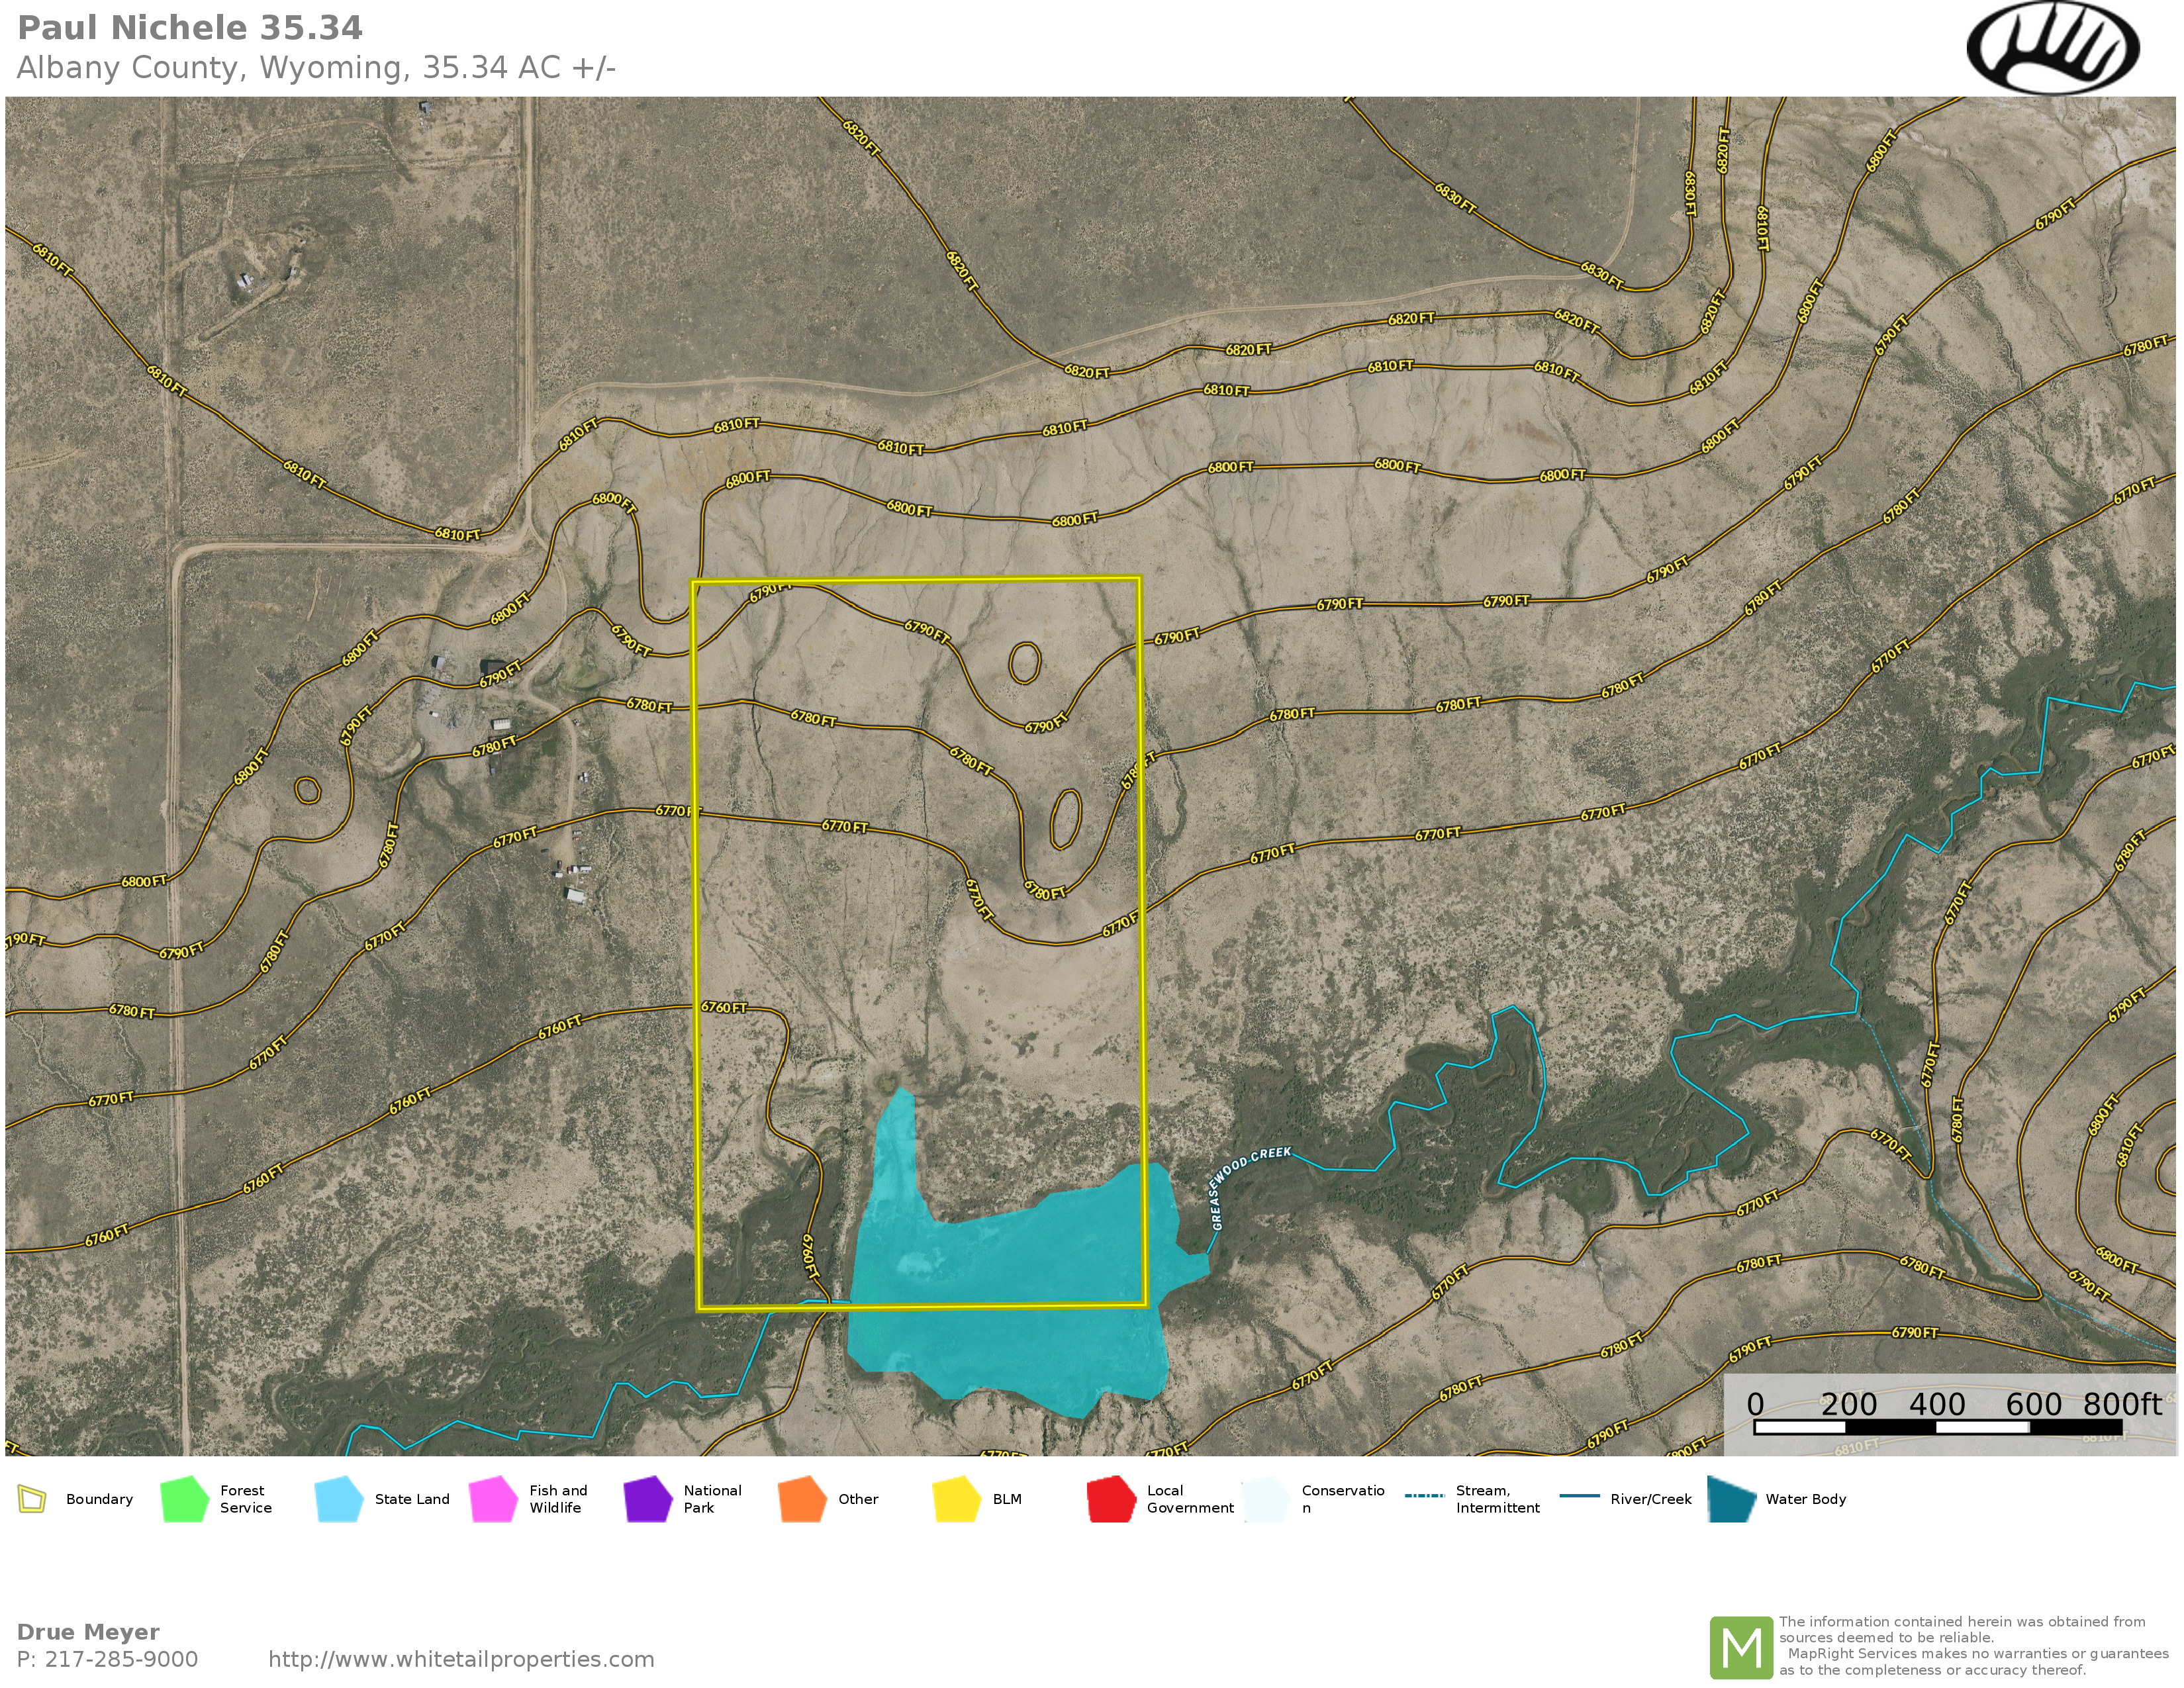This screenshot has height=1688, width=2184.
Task: Click the yellow BLM legend swatch
Action: point(956,1499)
